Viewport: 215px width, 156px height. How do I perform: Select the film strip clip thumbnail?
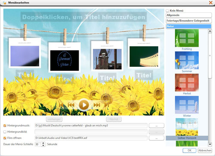144,57
